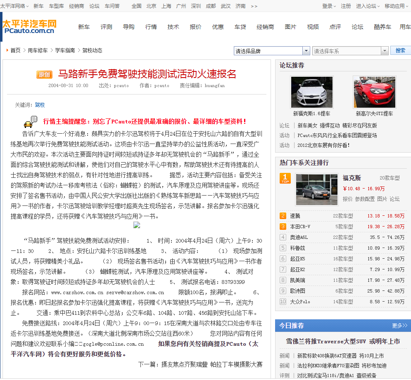This screenshot has width=411, height=380.
Task: View the 新福克斯1.6提车 thumbnail
Action: pyautogui.click(x=311, y=92)
